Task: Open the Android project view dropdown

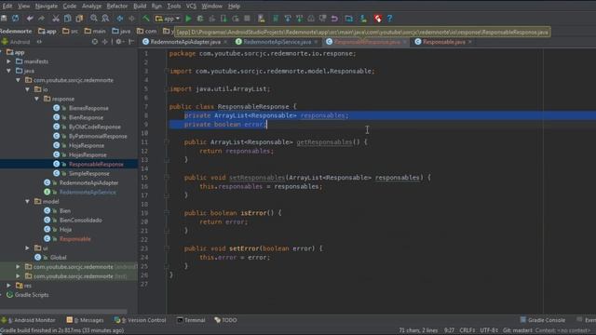Action: (x=21, y=42)
